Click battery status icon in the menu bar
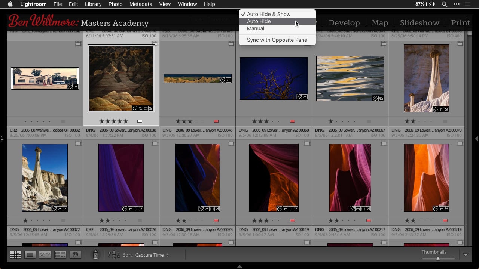Image resolution: width=479 pixels, height=269 pixels. (x=430, y=4)
